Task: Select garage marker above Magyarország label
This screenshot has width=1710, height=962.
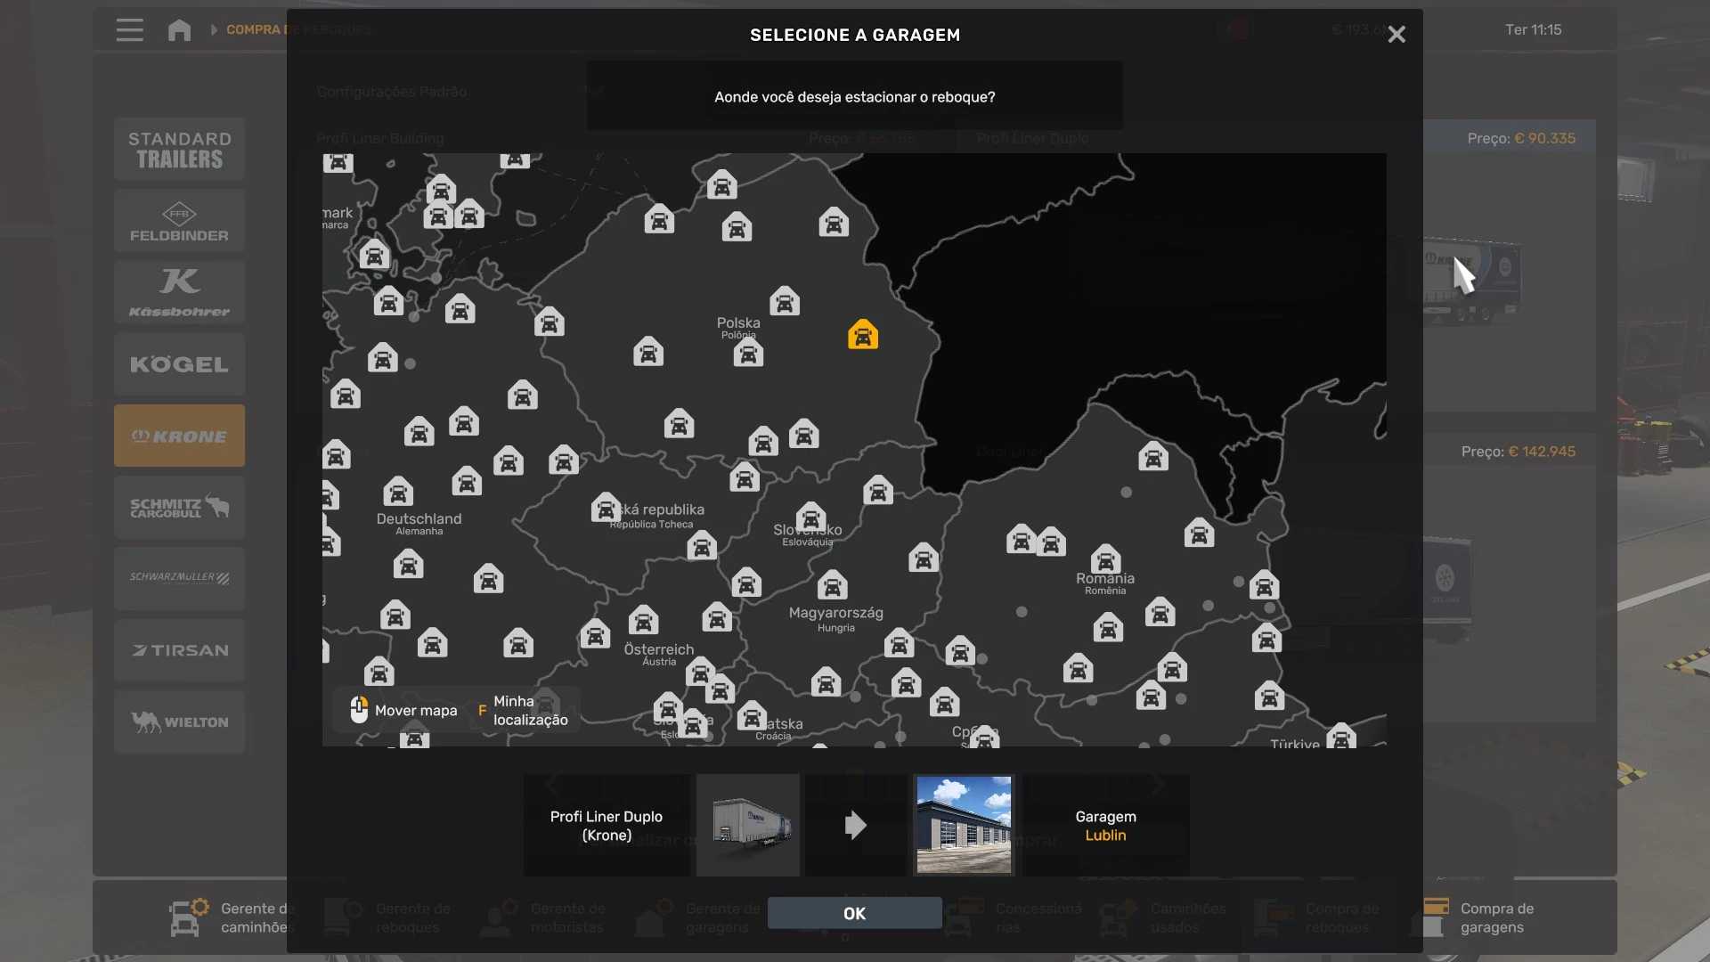Action: 832,585
